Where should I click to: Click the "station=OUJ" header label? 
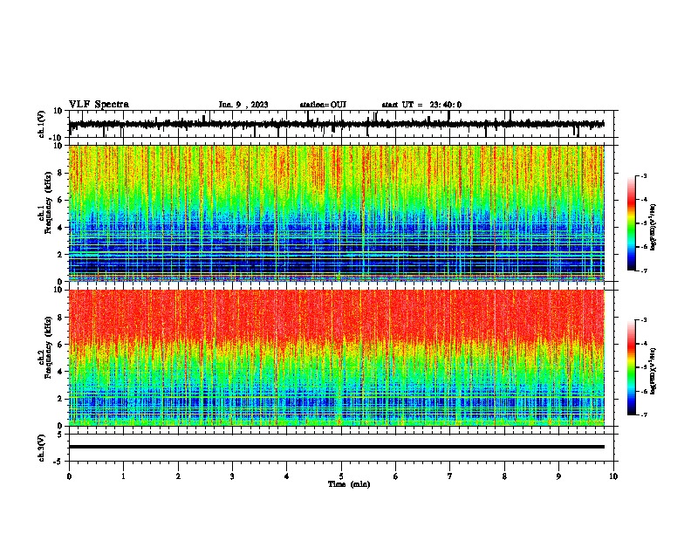(323, 105)
